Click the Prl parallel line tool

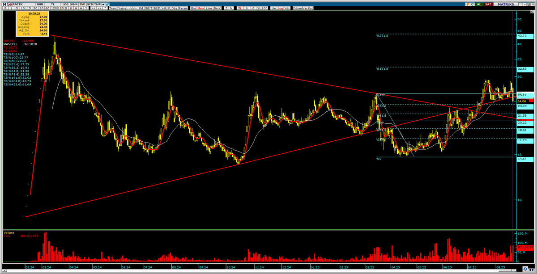[141, 8]
